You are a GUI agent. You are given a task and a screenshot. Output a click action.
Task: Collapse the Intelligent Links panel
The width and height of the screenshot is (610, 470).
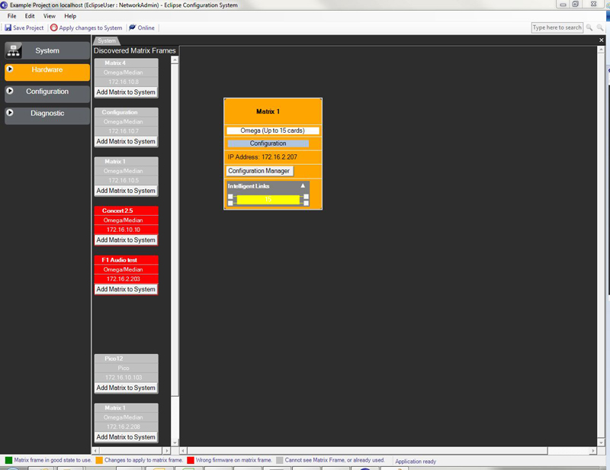coord(303,186)
